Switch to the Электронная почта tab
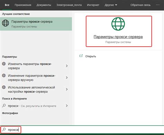This screenshot has height=135, width=164. [69, 5]
